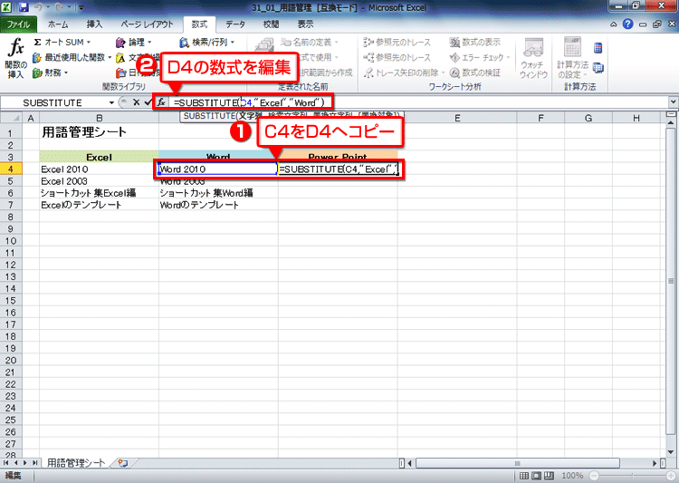Viewport: 679px width, 483px height.
Task: Click the Save icon in quick access toolbar
Action: pyautogui.click(x=24, y=7)
